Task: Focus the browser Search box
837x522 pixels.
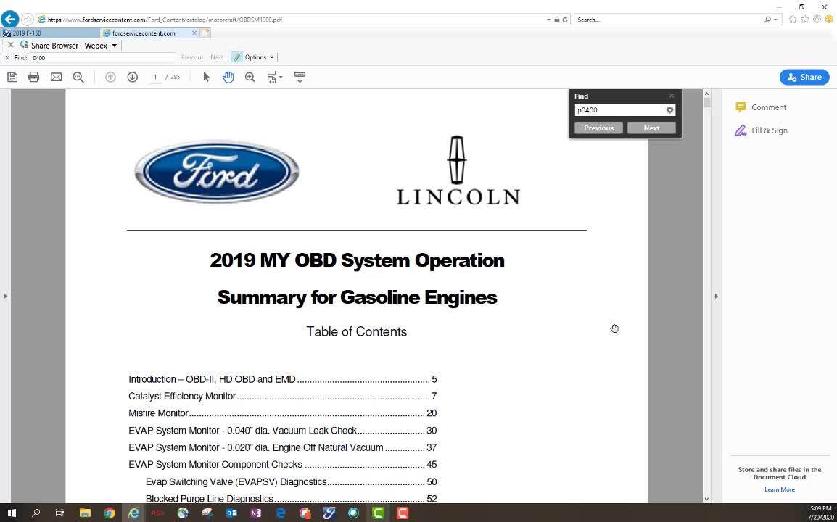Action: 668,20
